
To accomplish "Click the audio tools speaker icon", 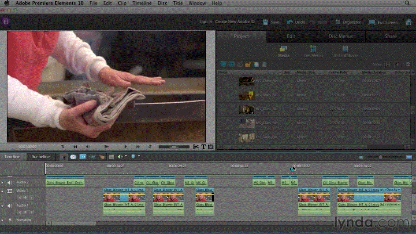I will click(120, 157).
